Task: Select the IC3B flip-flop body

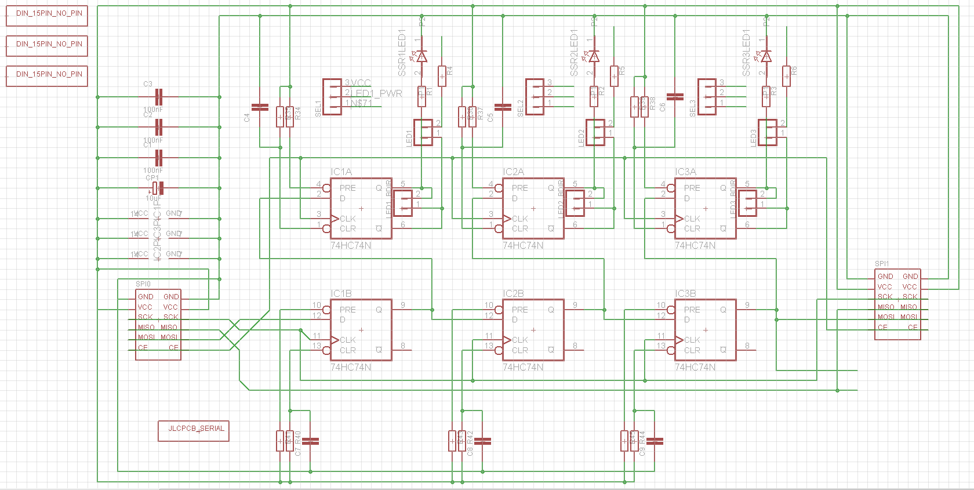Action: point(705,330)
